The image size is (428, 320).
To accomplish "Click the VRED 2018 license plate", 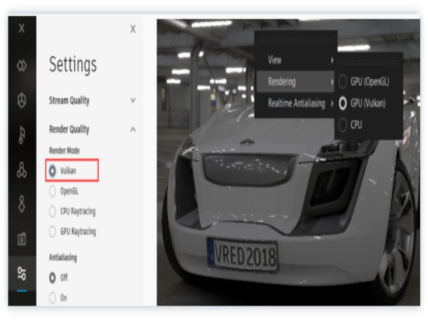I will pos(243,255).
